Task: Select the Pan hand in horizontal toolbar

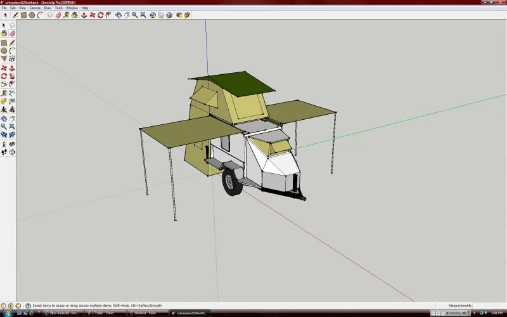Action: click(x=126, y=15)
